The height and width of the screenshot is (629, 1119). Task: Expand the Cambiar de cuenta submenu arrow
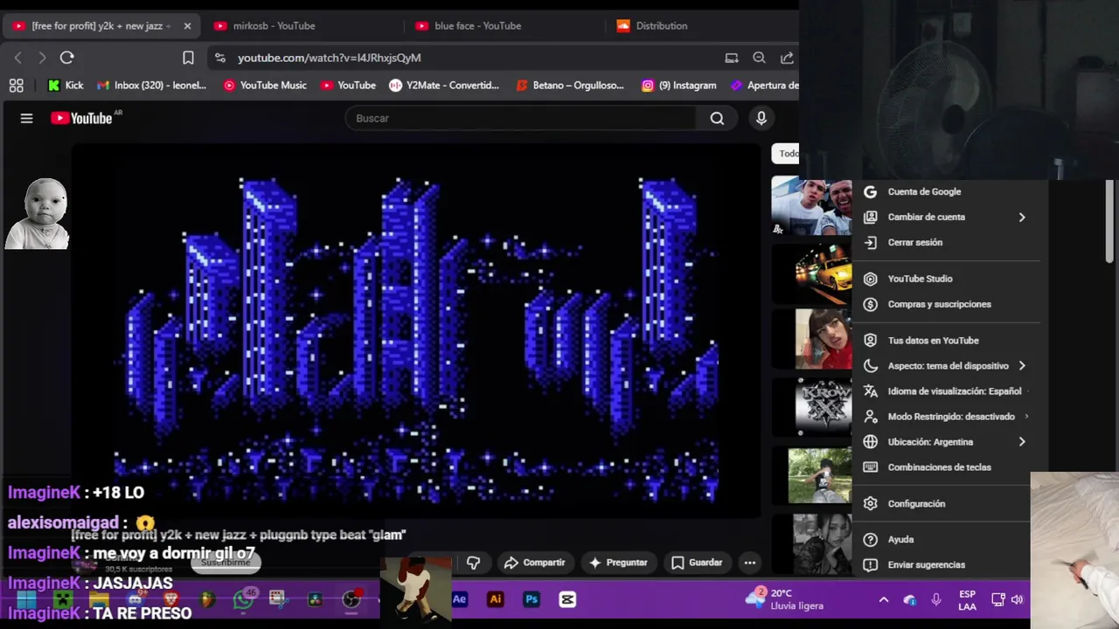1021,217
